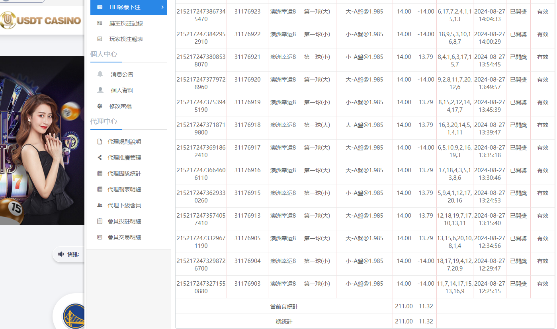The width and height of the screenshot is (557, 329).
Task: Expand the HH彩票下注 chevron arrow
Action: [162, 7]
